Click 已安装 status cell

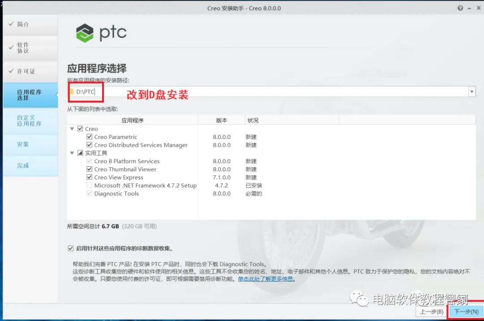point(254,185)
